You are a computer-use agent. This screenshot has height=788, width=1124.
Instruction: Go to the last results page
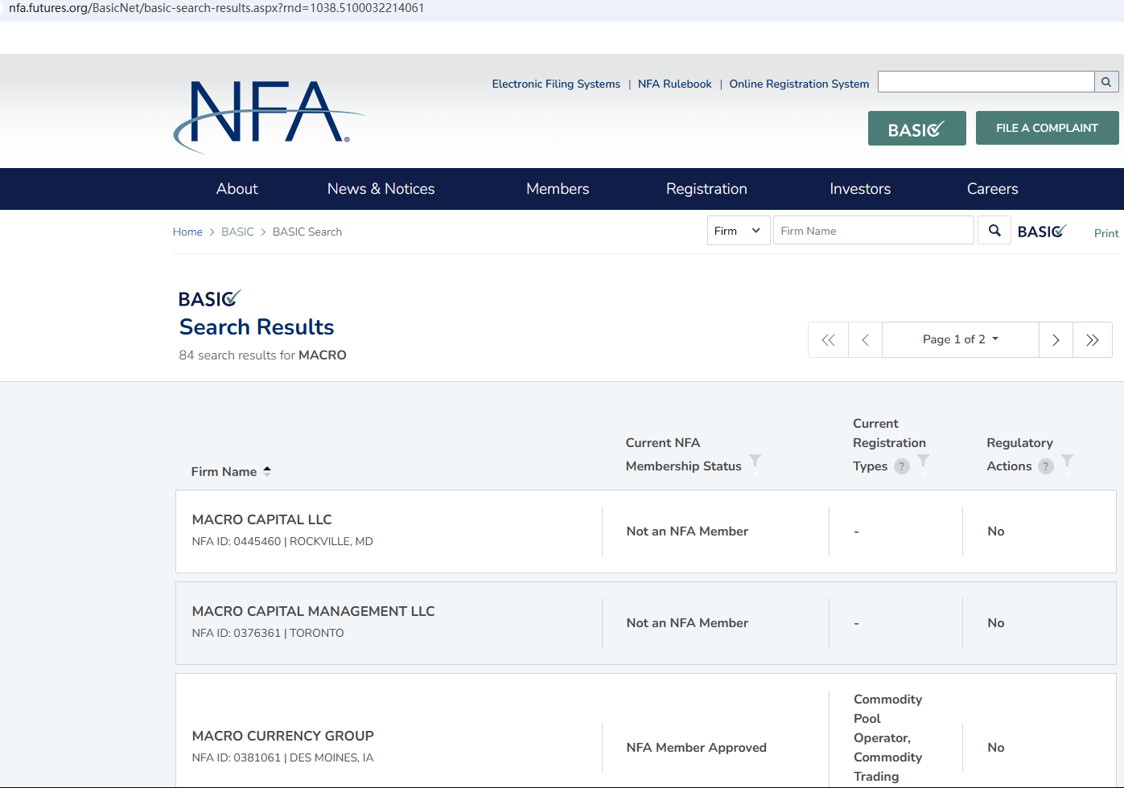point(1092,340)
